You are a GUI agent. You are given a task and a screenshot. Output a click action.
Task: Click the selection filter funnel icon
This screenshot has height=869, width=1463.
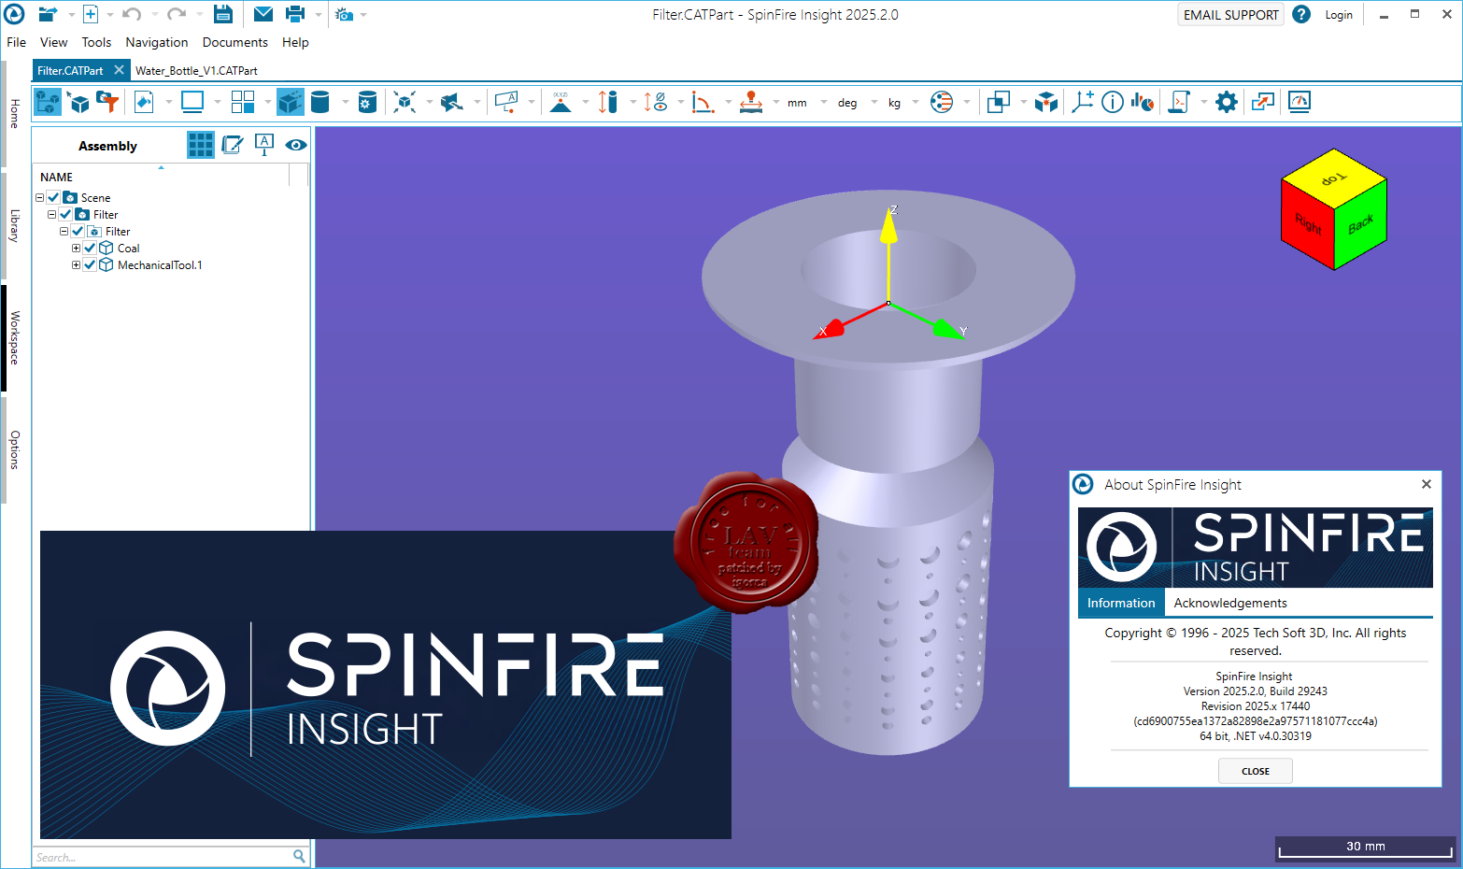click(108, 102)
